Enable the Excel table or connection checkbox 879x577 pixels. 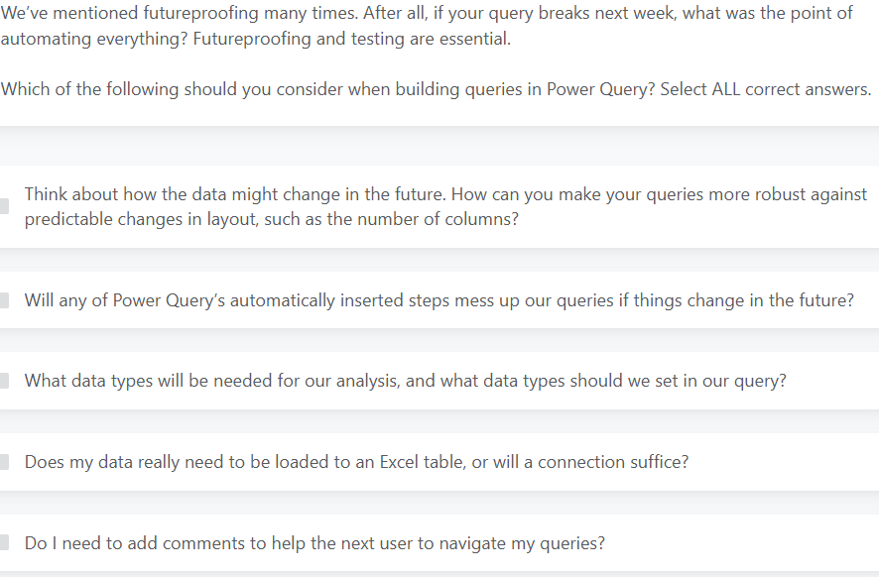[4, 462]
